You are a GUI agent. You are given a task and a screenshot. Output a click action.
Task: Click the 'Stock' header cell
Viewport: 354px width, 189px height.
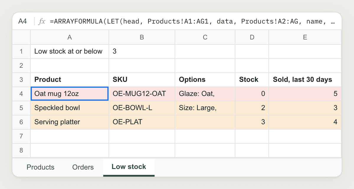(252, 80)
